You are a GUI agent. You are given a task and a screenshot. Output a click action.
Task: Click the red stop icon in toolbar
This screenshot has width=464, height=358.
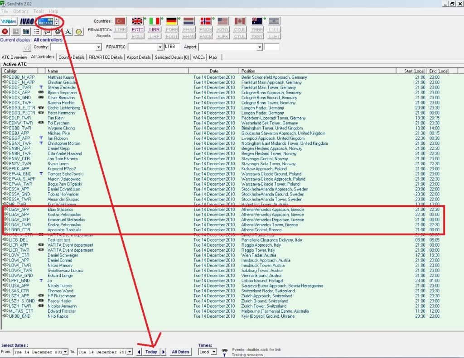(5, 32)
